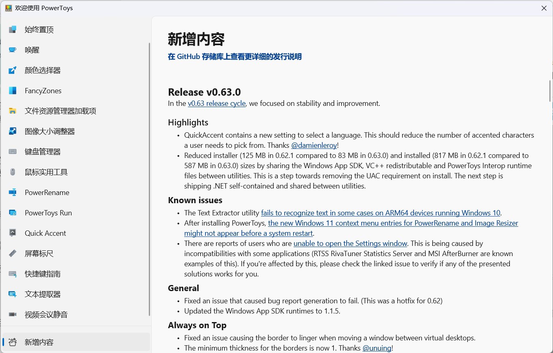Select the Image Resizer (图像大小调整器) icon
This screenshot has width=553, height=353.
pyautogui.click(x=13, y=131)
